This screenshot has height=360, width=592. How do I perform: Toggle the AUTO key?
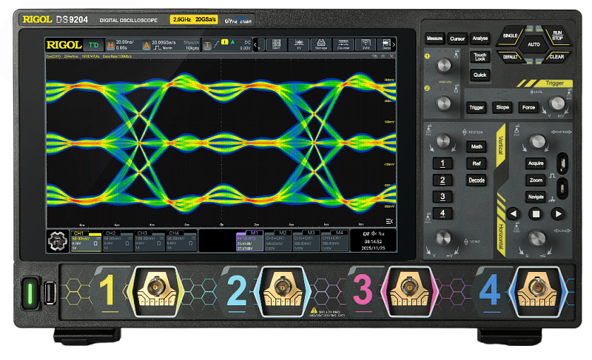534,44
